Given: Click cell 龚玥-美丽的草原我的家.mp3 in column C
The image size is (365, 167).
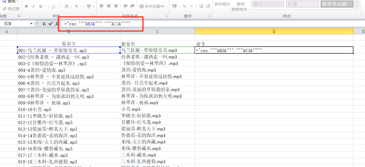Looking at the screenshot, I should tap(157, 90).
